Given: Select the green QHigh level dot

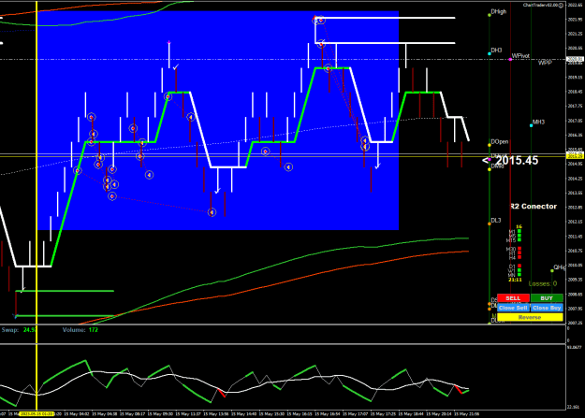Looking at the screenshot, I should 552,270.
